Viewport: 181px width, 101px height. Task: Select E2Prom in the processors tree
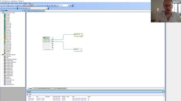point(8,22)
